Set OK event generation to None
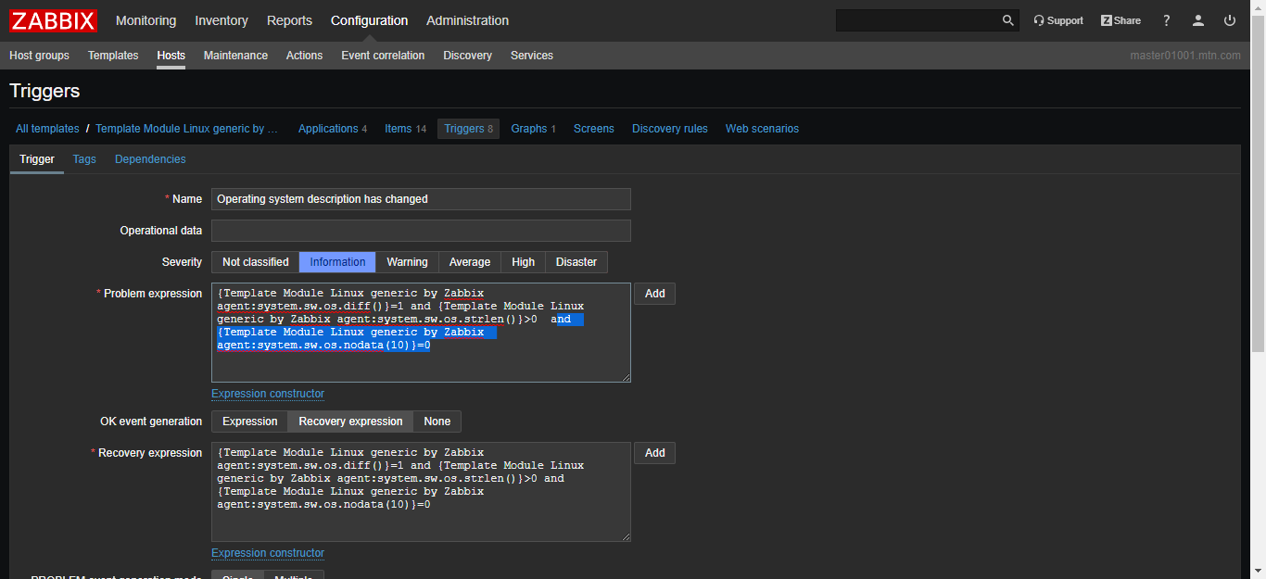1266x579 pixels. [437, 422]
